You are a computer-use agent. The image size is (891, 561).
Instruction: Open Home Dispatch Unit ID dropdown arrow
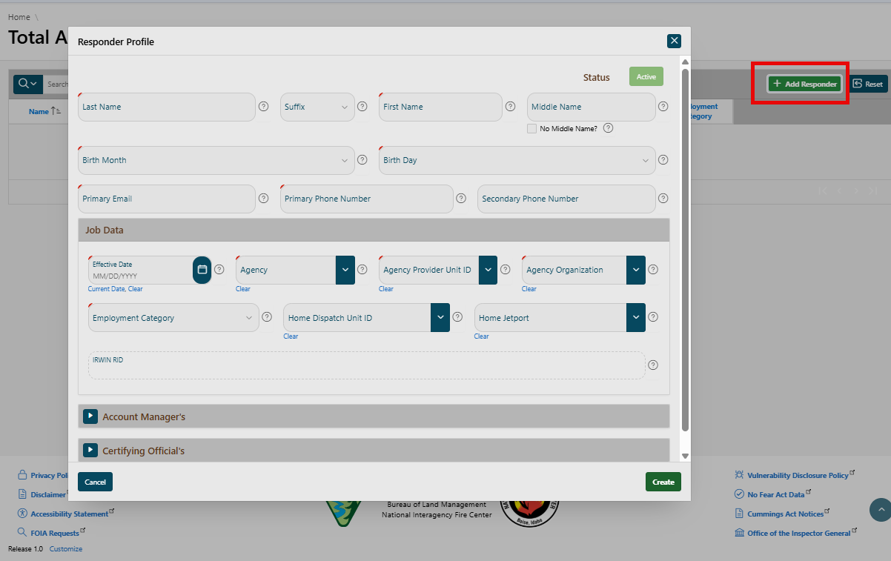coord(440,317)
